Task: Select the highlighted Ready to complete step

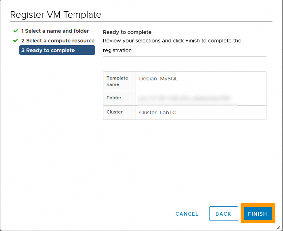Action: (57, 50)
